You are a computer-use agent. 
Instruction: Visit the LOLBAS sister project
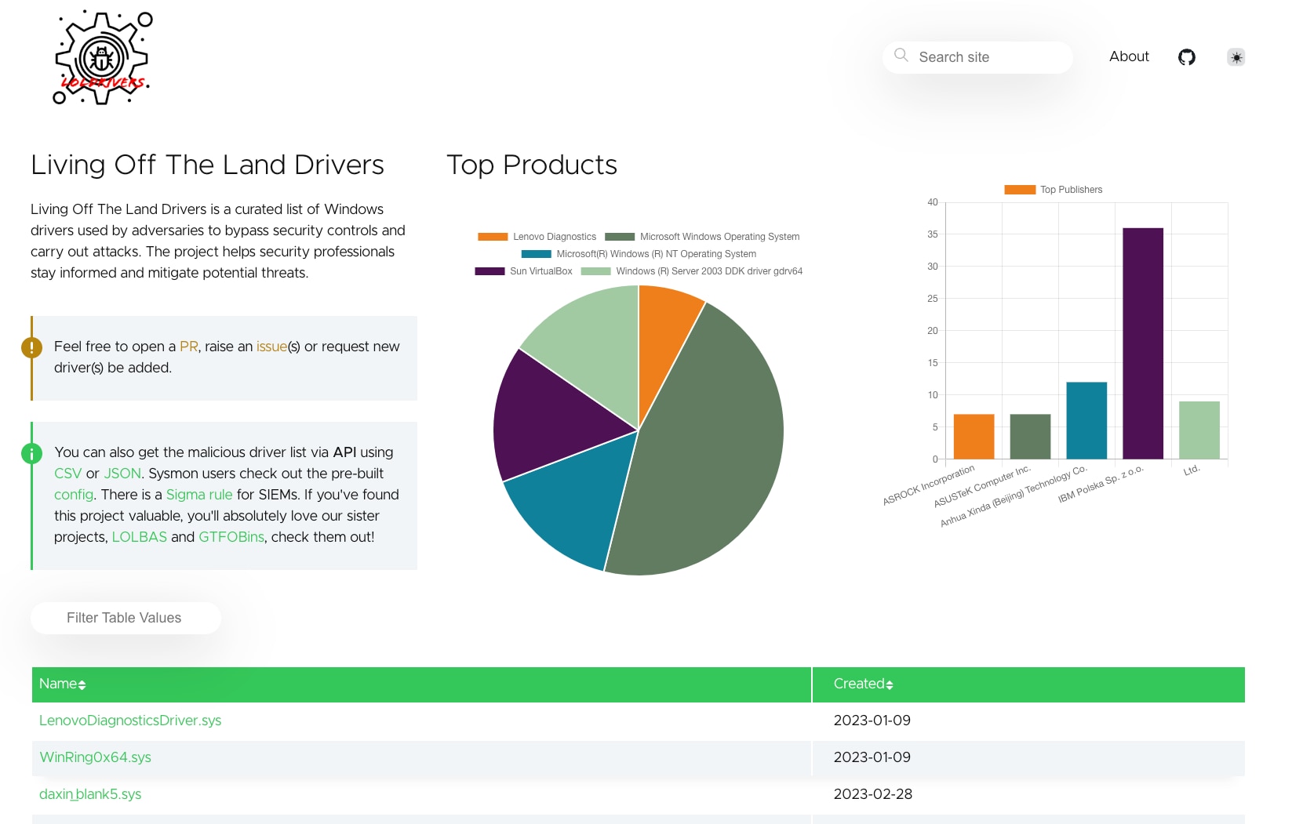point(140,537)
